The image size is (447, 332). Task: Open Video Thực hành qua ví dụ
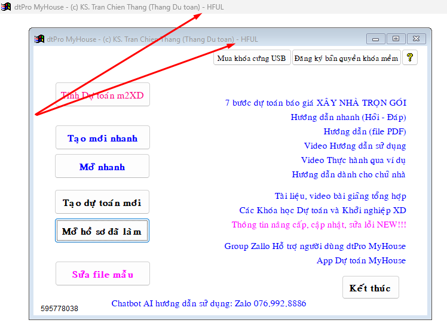(x=353, y=160)
